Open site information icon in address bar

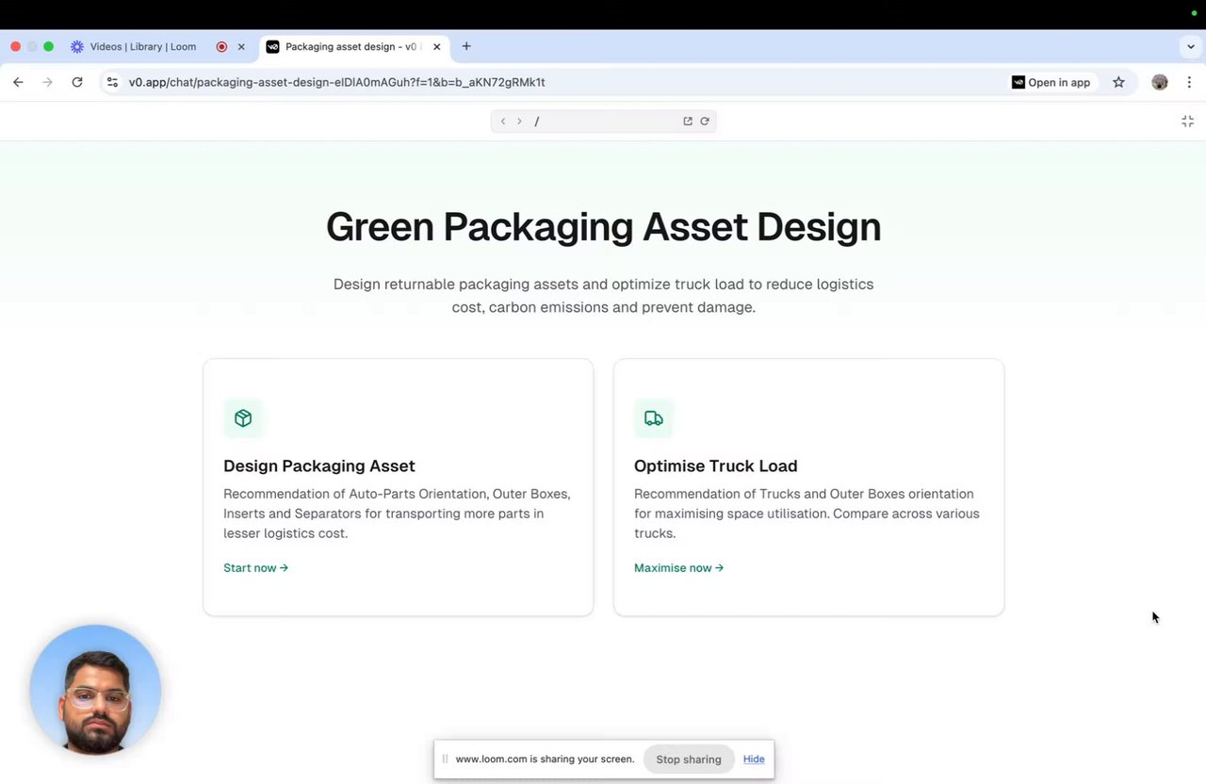[112, 82]
